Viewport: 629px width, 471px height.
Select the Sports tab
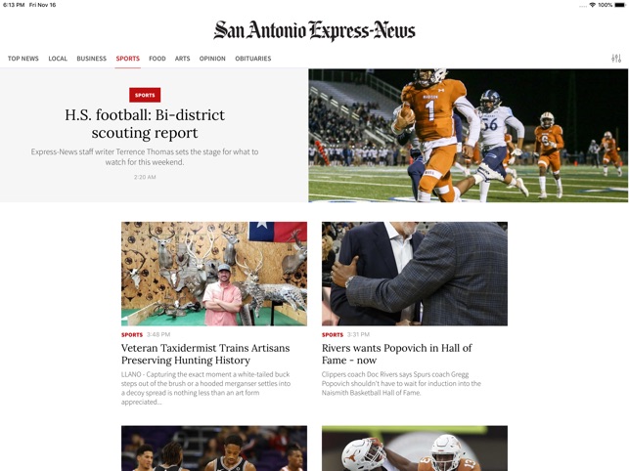(x=127, y=59)
